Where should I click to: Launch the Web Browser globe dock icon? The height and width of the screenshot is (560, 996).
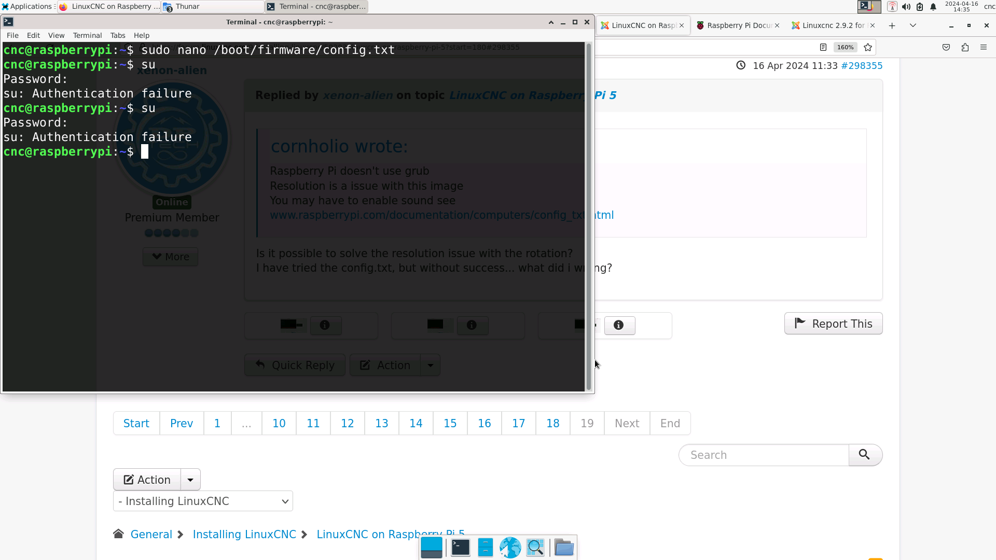[510, 548]
